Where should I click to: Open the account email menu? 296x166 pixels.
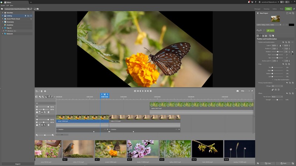pos(269,2)
